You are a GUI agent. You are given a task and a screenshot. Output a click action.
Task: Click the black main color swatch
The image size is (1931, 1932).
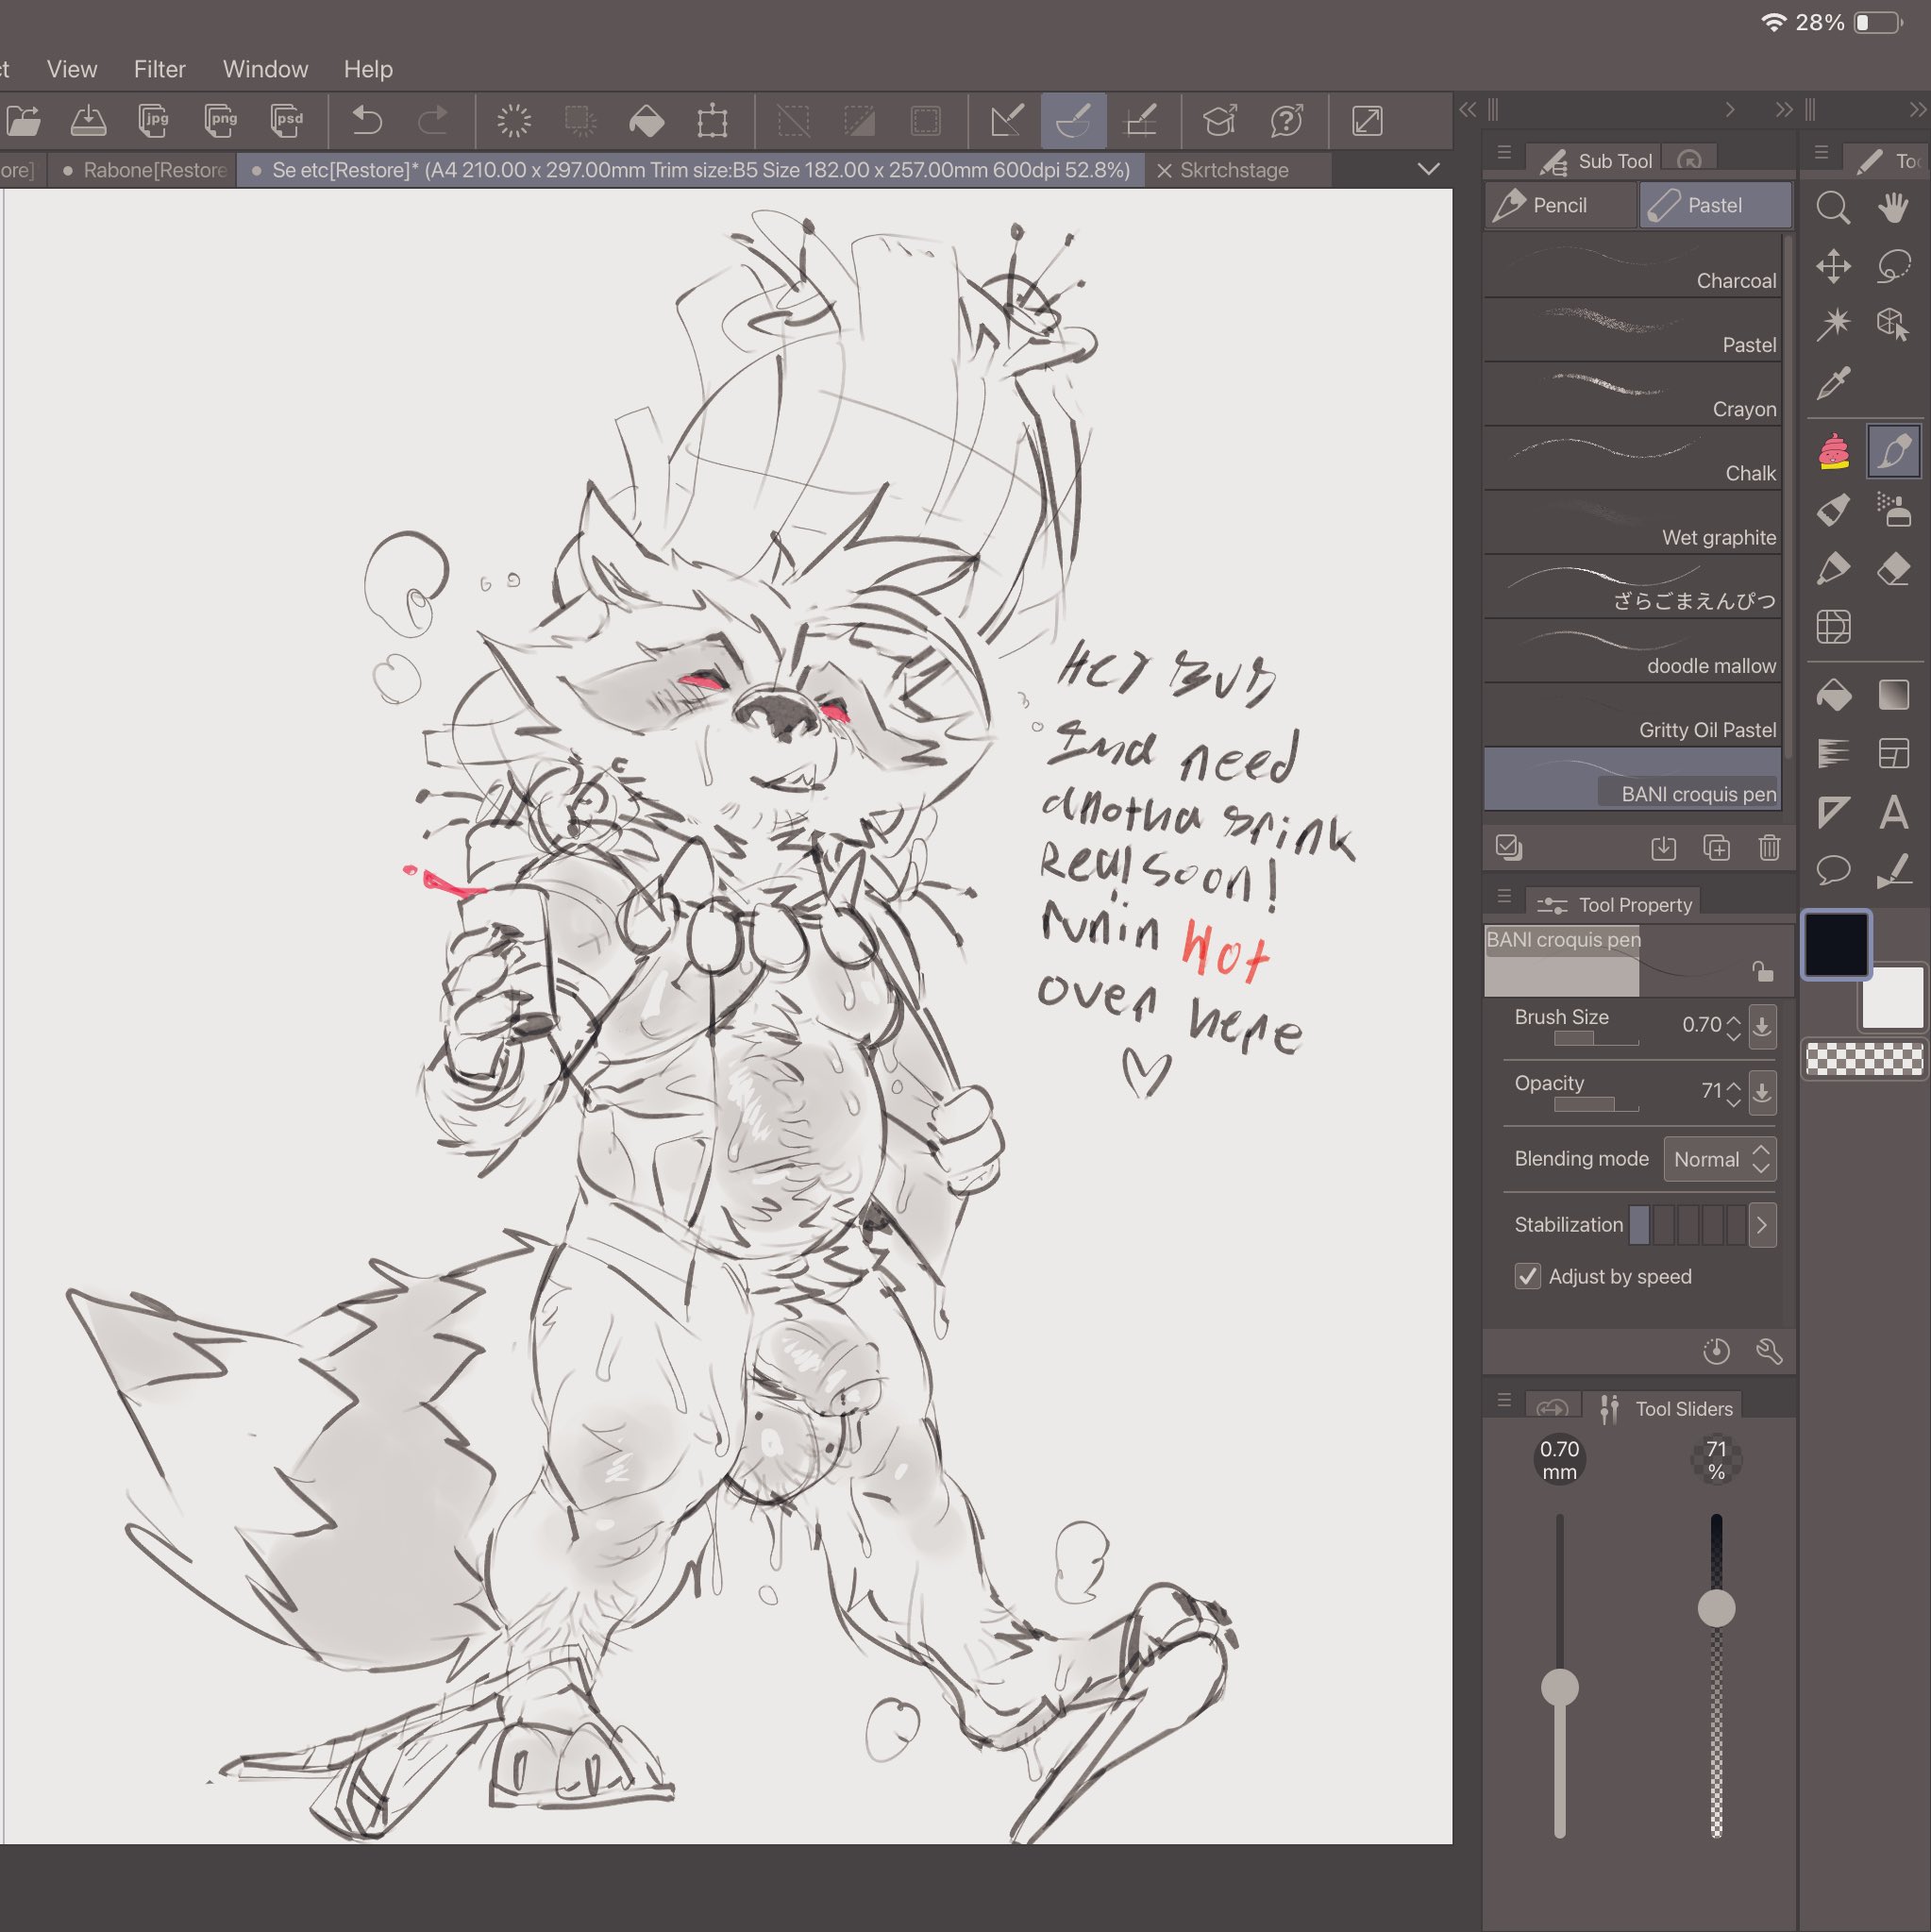(1835, 943)
